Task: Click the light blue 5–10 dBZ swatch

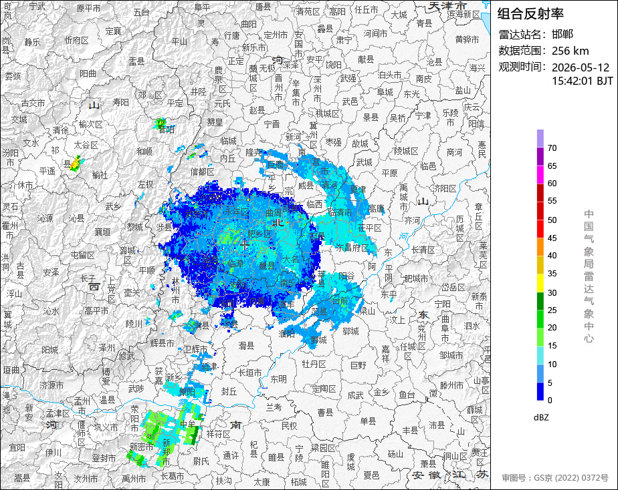Action: [x=540, y=373]
